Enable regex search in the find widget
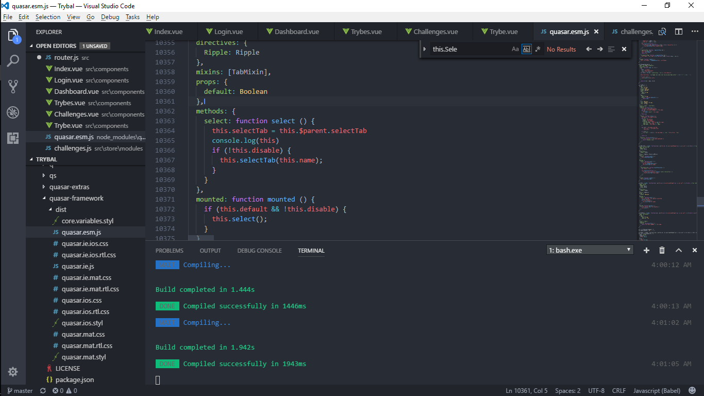Screen dimensions: 704x396 point(538,49)
